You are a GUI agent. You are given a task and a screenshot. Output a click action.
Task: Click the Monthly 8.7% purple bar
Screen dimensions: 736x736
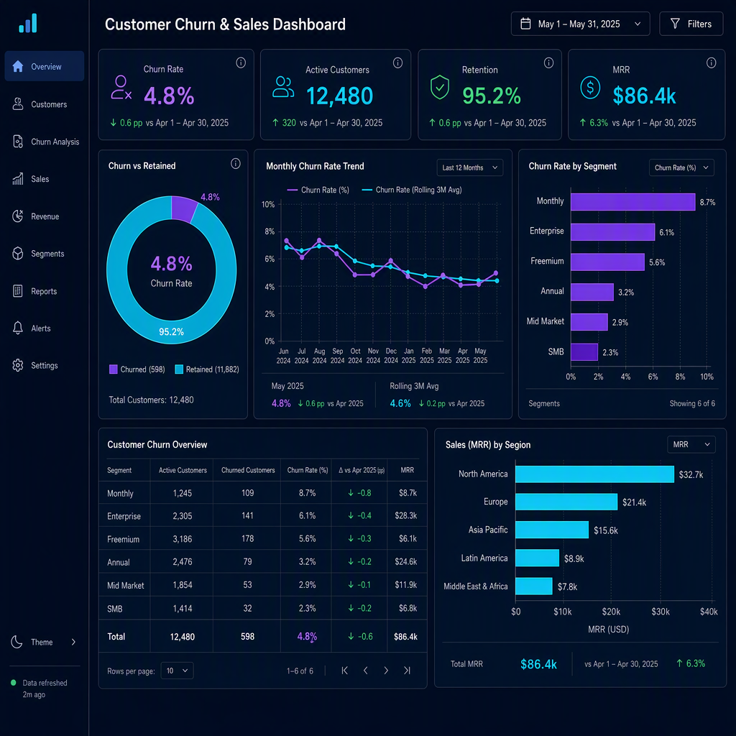pyautogui.click(x=632, y=202)
